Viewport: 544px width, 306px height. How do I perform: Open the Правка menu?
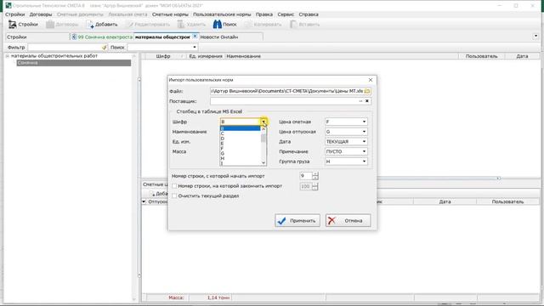point(264,14)
